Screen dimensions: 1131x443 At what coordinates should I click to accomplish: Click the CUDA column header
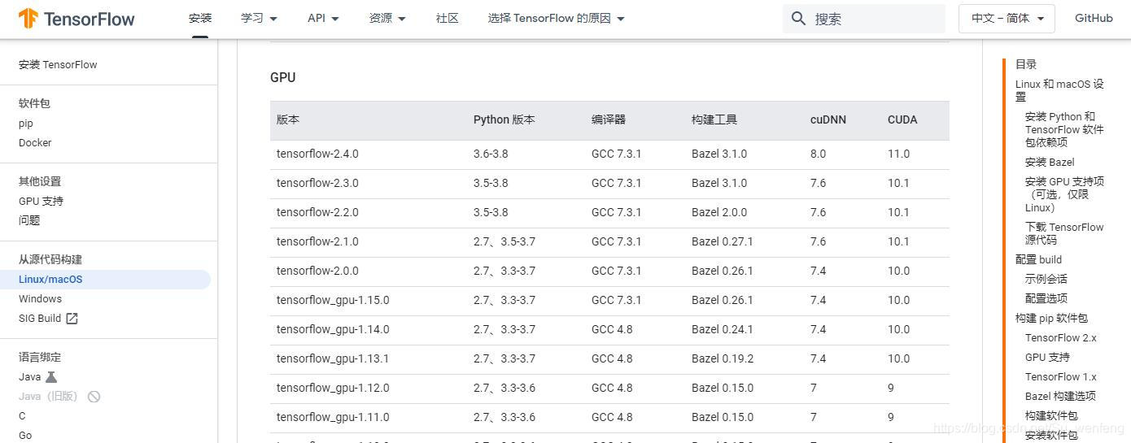tap(902, 119)
